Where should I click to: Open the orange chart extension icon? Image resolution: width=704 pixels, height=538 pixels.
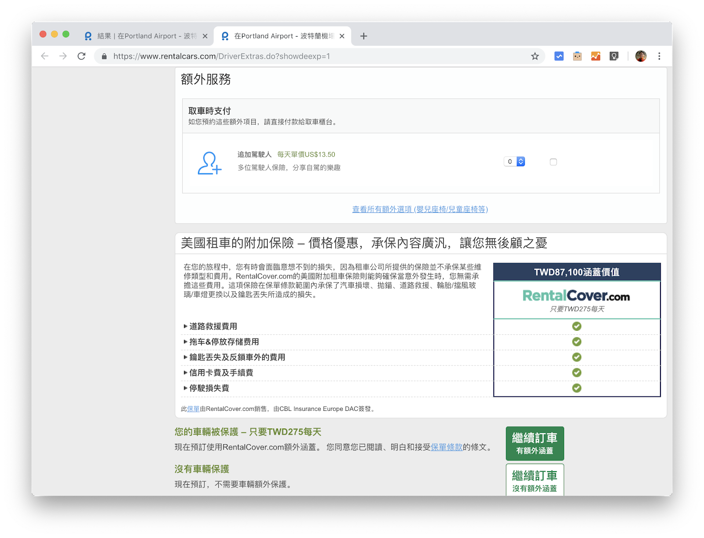(596, 56)
